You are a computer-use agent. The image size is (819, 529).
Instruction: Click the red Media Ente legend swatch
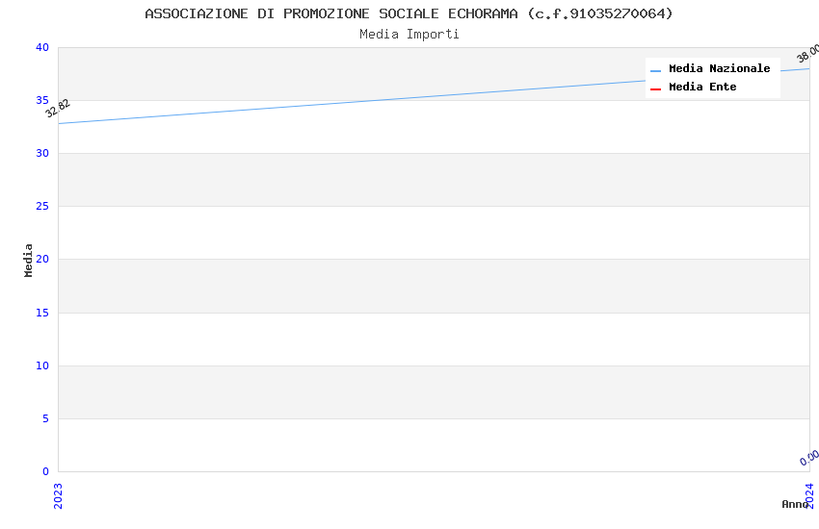pyautogui.click(x=655, y=89)
